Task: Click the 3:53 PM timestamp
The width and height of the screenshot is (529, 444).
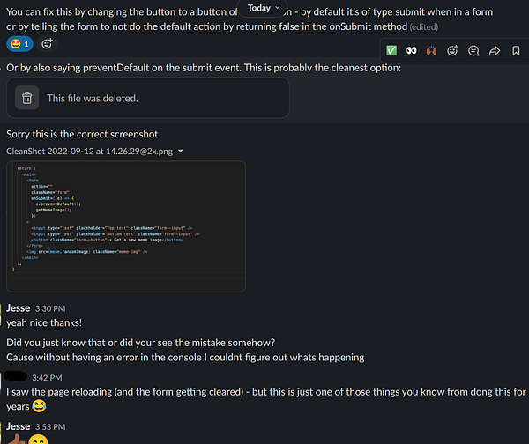Action: (x=49, y=427)
